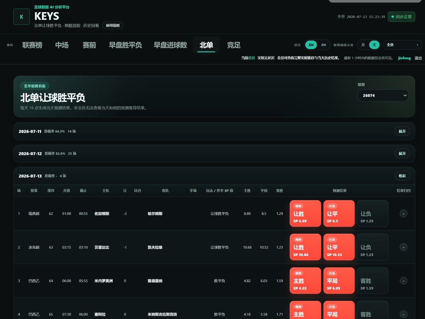Click the 冰岛超 league cell
Viewport: 425px width, 319px height.
pyautogui.click(x=34, y=247)
